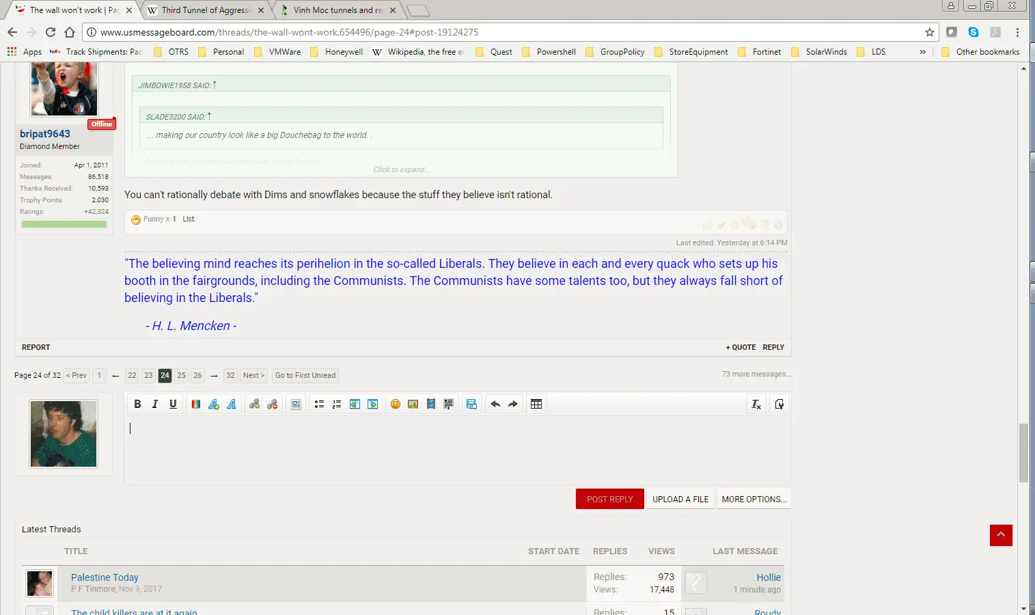Click the save draft floppy icon
Image resolution: width=1035 pixels, height=615 pixels.
(x=471, y=405)
